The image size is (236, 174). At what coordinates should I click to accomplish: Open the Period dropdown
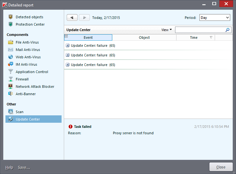(x=215, y=18)
